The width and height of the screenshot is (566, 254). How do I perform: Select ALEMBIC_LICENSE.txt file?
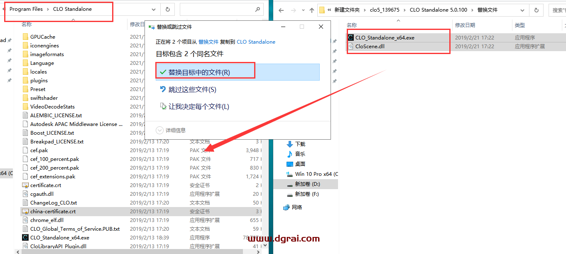pos(56,115)
